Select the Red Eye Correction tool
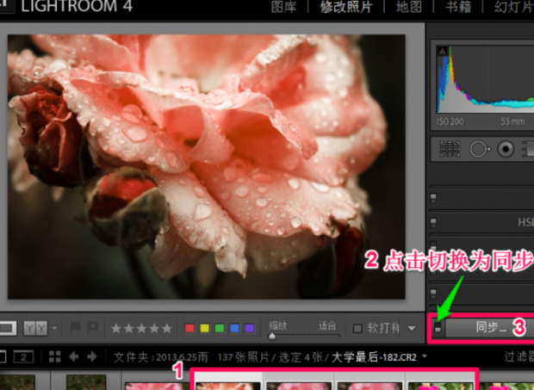 click(506, 149)
